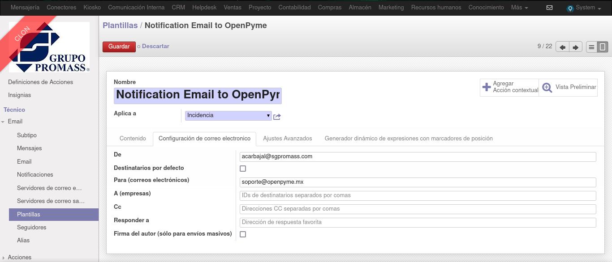Click the Guardar button
The height and width of the screenshot is (262, 612).
pos(119,46)
